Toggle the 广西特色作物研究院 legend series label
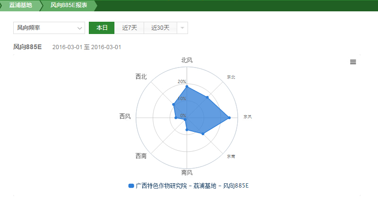The image size is (378, 214). click(x=192, y=186)
